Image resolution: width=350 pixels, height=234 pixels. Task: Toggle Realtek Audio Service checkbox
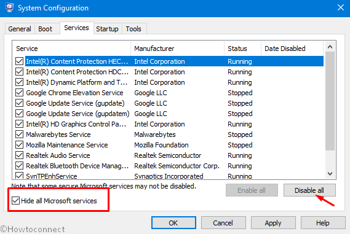point(20,155)
